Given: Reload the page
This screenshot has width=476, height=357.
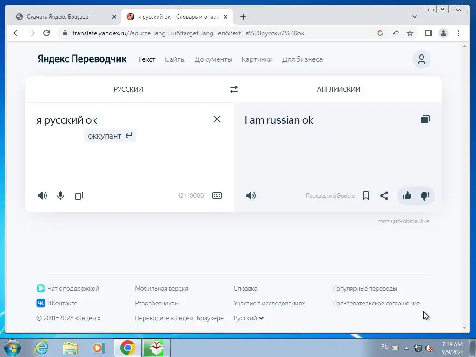Looking at the screenshot, I should [x=46, y=33].
